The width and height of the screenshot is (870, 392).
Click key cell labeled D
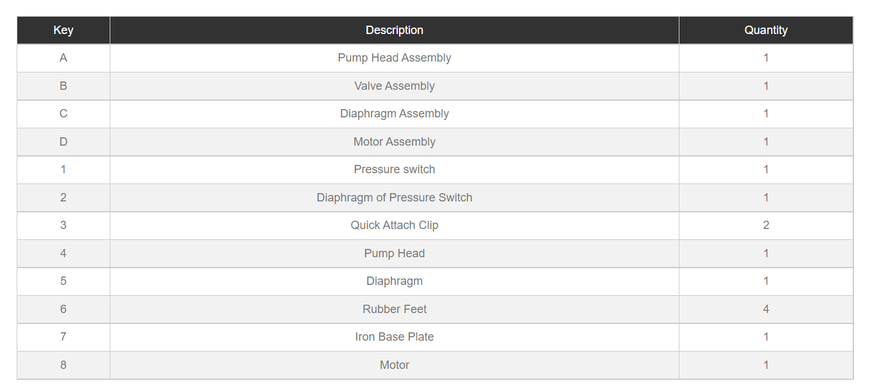(64, 142)
